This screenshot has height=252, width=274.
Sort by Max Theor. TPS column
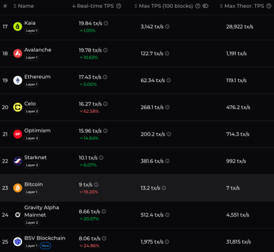click(242, 6)
